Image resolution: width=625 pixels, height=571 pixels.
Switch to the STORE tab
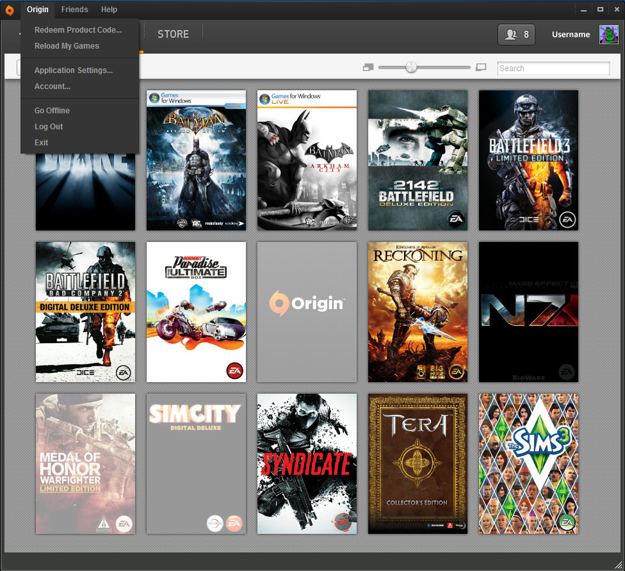[x=173, y=35]
